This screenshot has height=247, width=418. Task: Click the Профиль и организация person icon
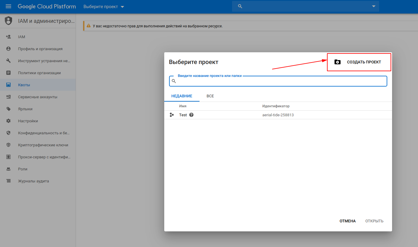tap(8, 49)
